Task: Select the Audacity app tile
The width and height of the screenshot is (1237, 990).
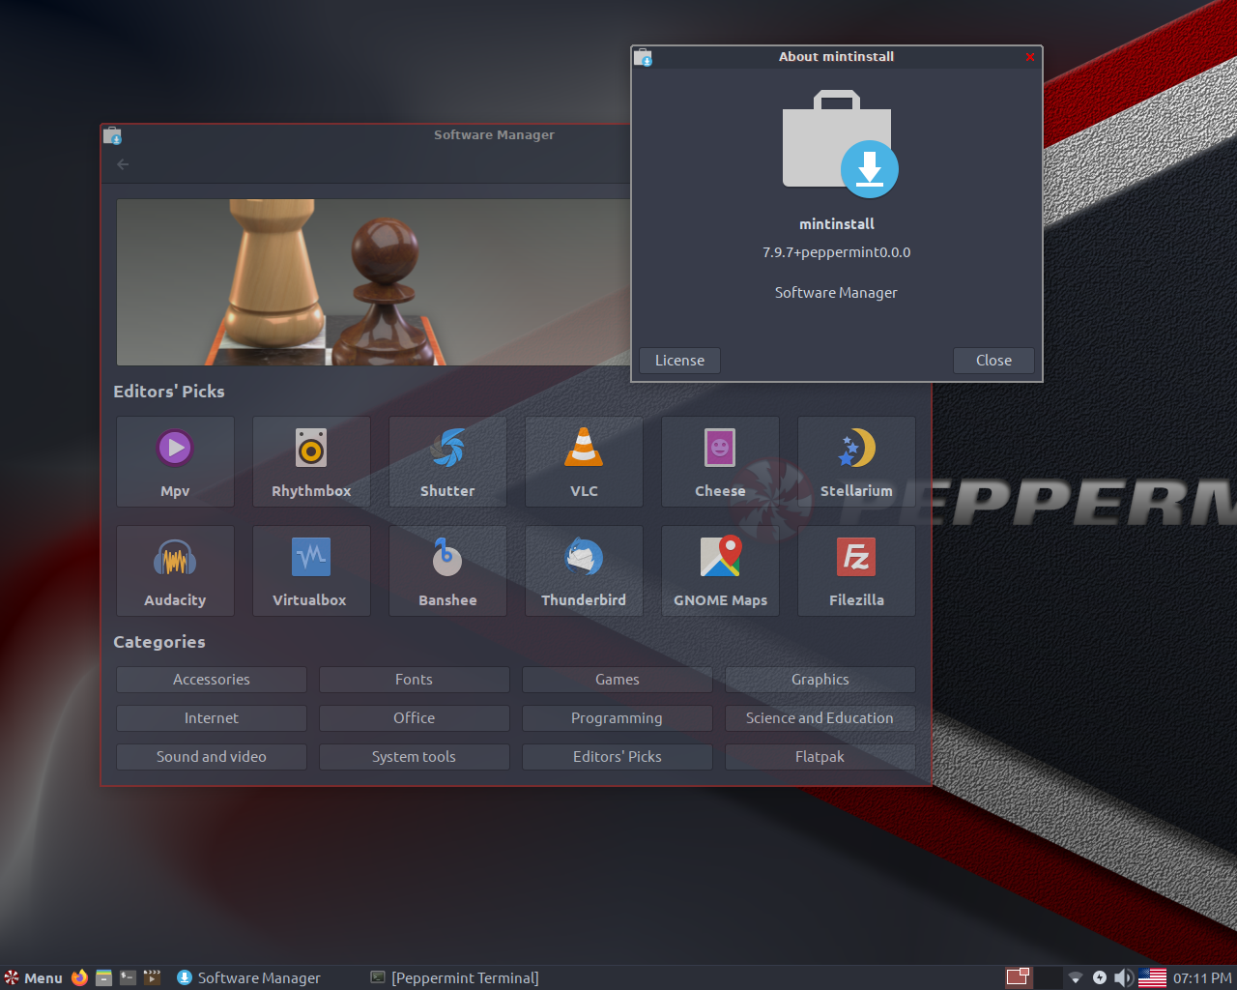Action: [x=175, y=571]
